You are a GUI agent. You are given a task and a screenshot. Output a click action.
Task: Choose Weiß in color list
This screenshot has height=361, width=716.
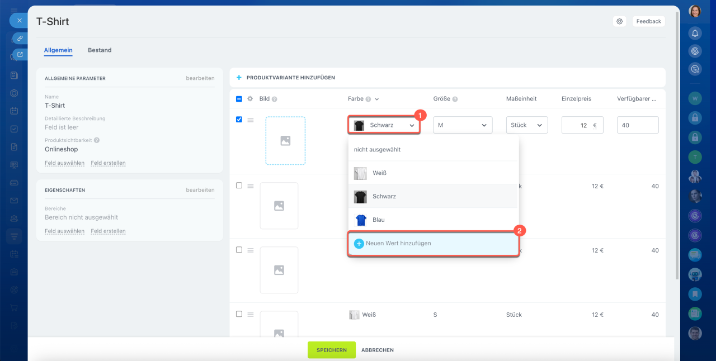434,173
